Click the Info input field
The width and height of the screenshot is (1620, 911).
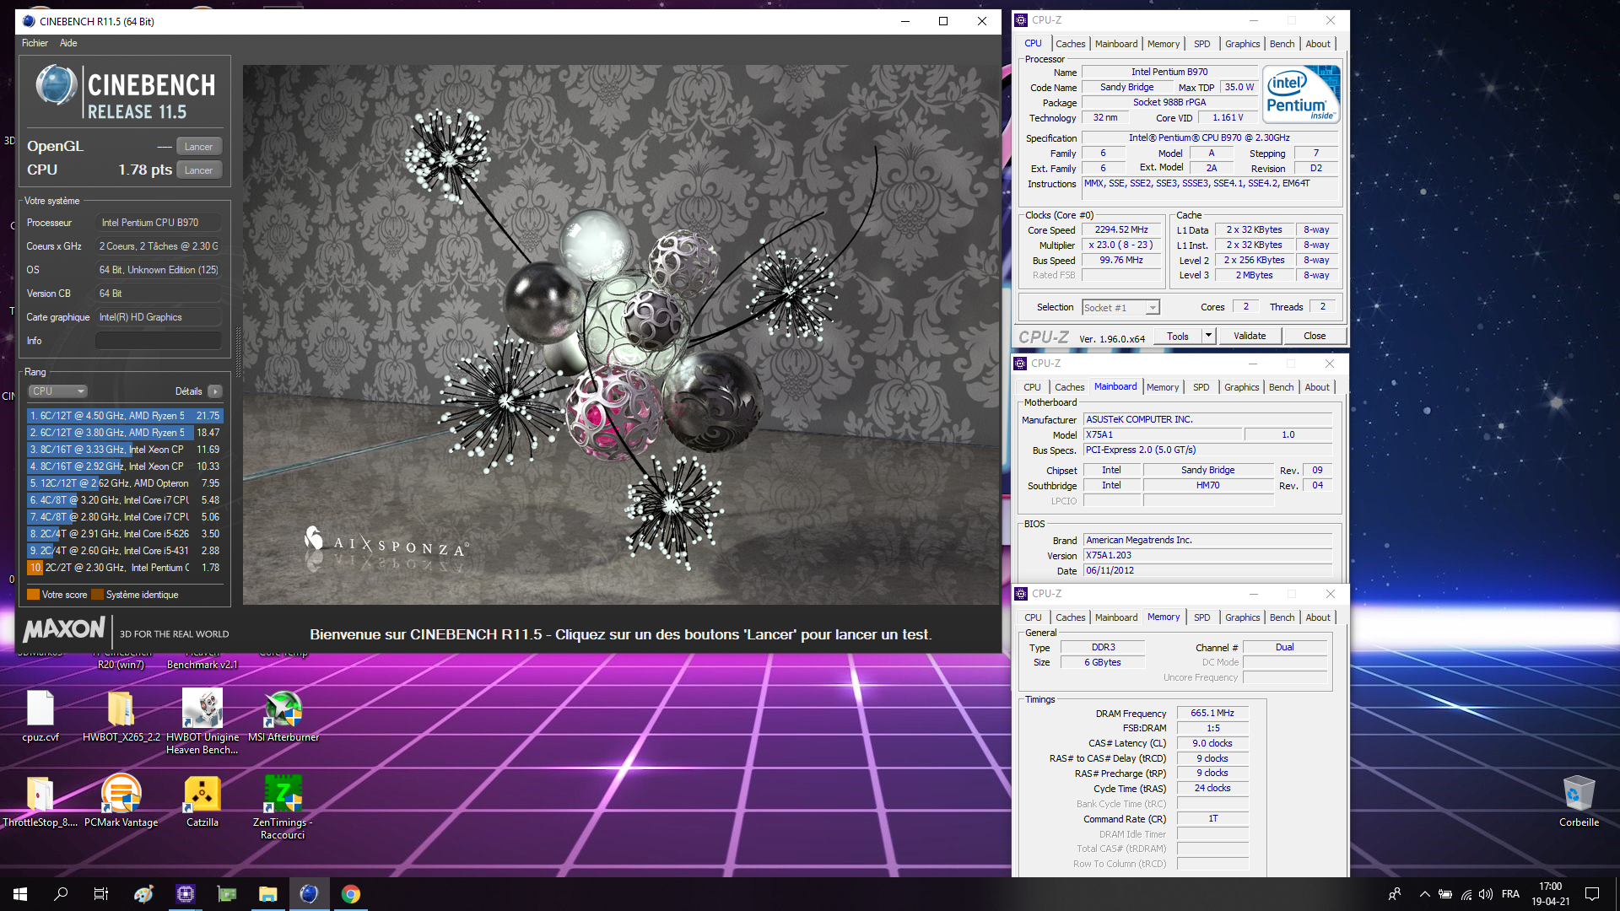159,341
